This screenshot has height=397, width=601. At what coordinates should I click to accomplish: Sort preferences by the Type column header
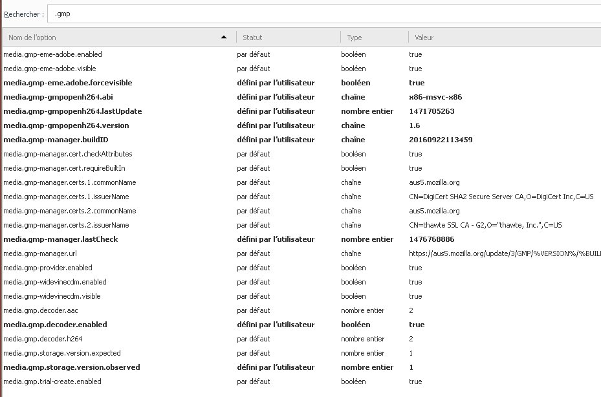373,38
